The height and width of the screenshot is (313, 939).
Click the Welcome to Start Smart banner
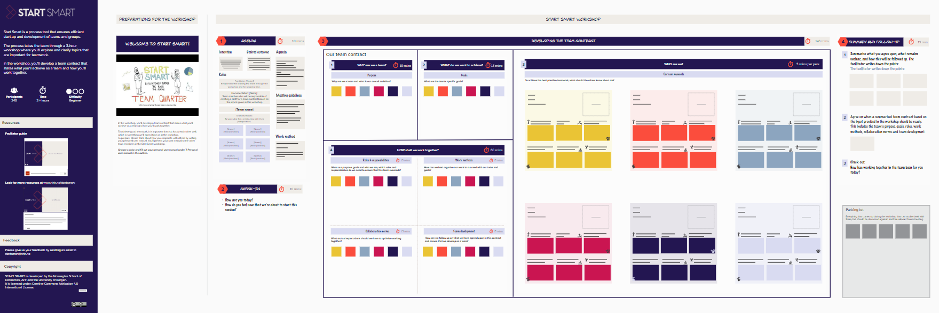tap(157, 44)
